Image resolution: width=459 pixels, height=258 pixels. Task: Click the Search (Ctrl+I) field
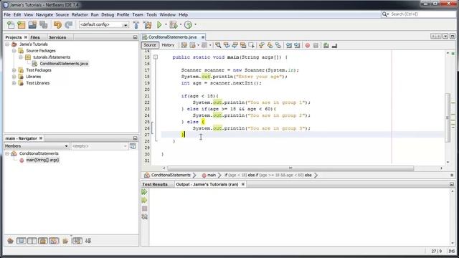(419, 14)
